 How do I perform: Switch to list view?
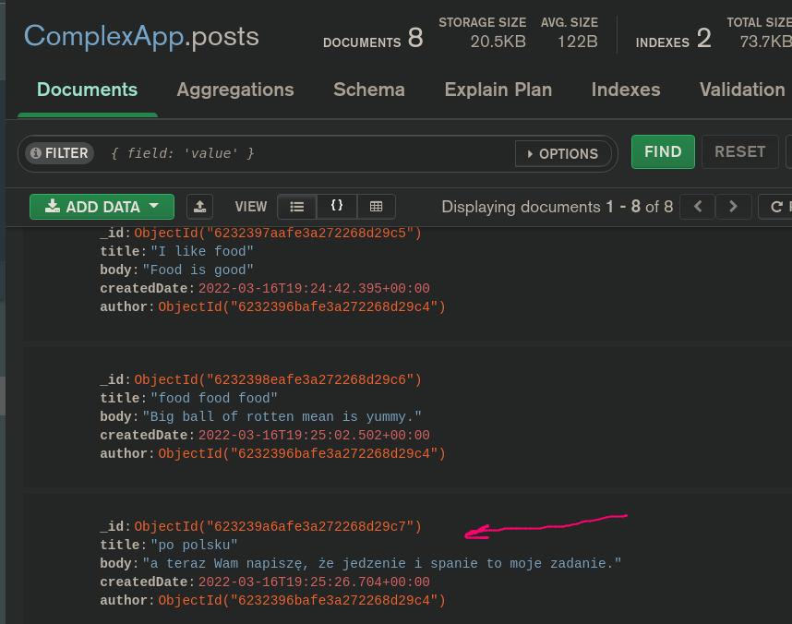click(x=297, y=207)
